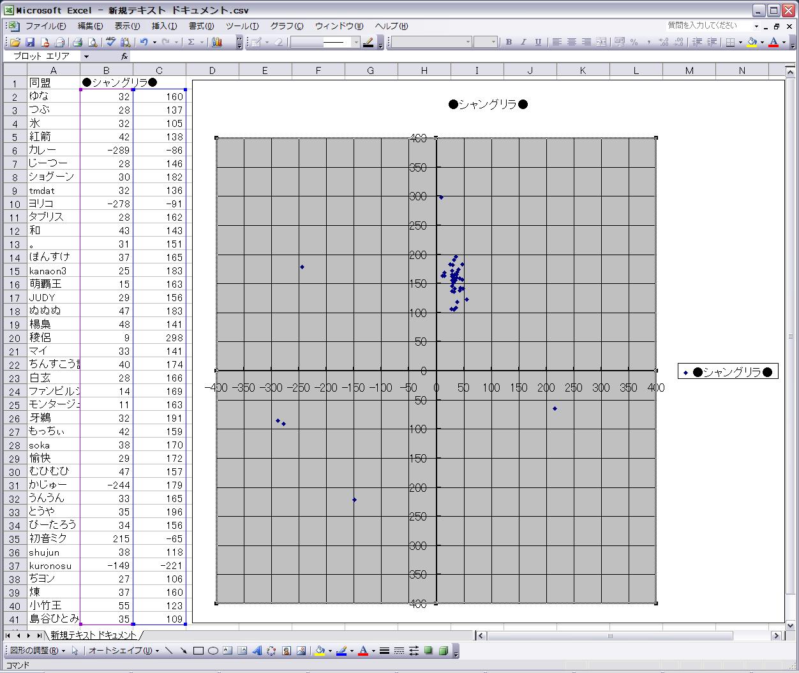This screenshot has height=673, width=799.
Task: Click the yellow fill color button in formatting toolbar
Action: [752, 42]
